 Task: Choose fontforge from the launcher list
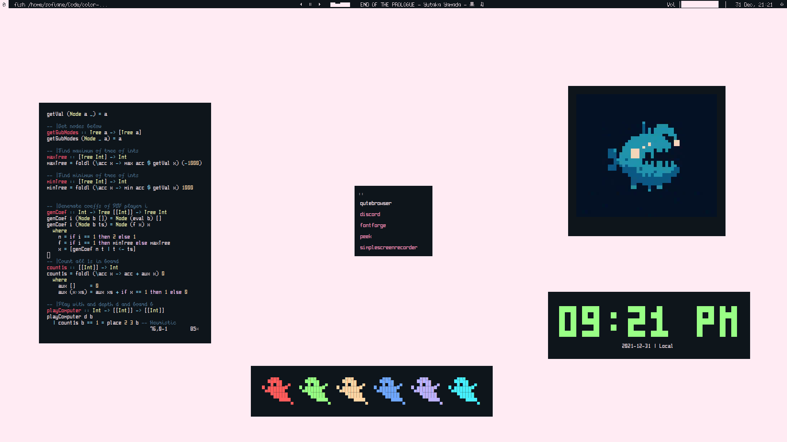pos(373,226)
